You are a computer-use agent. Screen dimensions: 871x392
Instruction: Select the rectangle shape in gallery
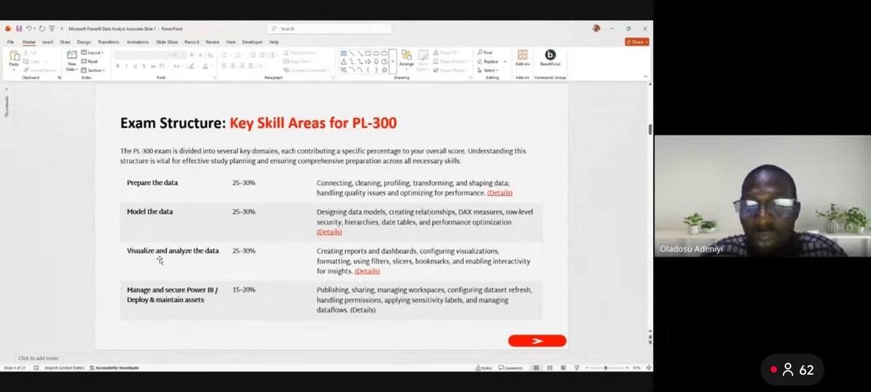[x=368, y=53]
